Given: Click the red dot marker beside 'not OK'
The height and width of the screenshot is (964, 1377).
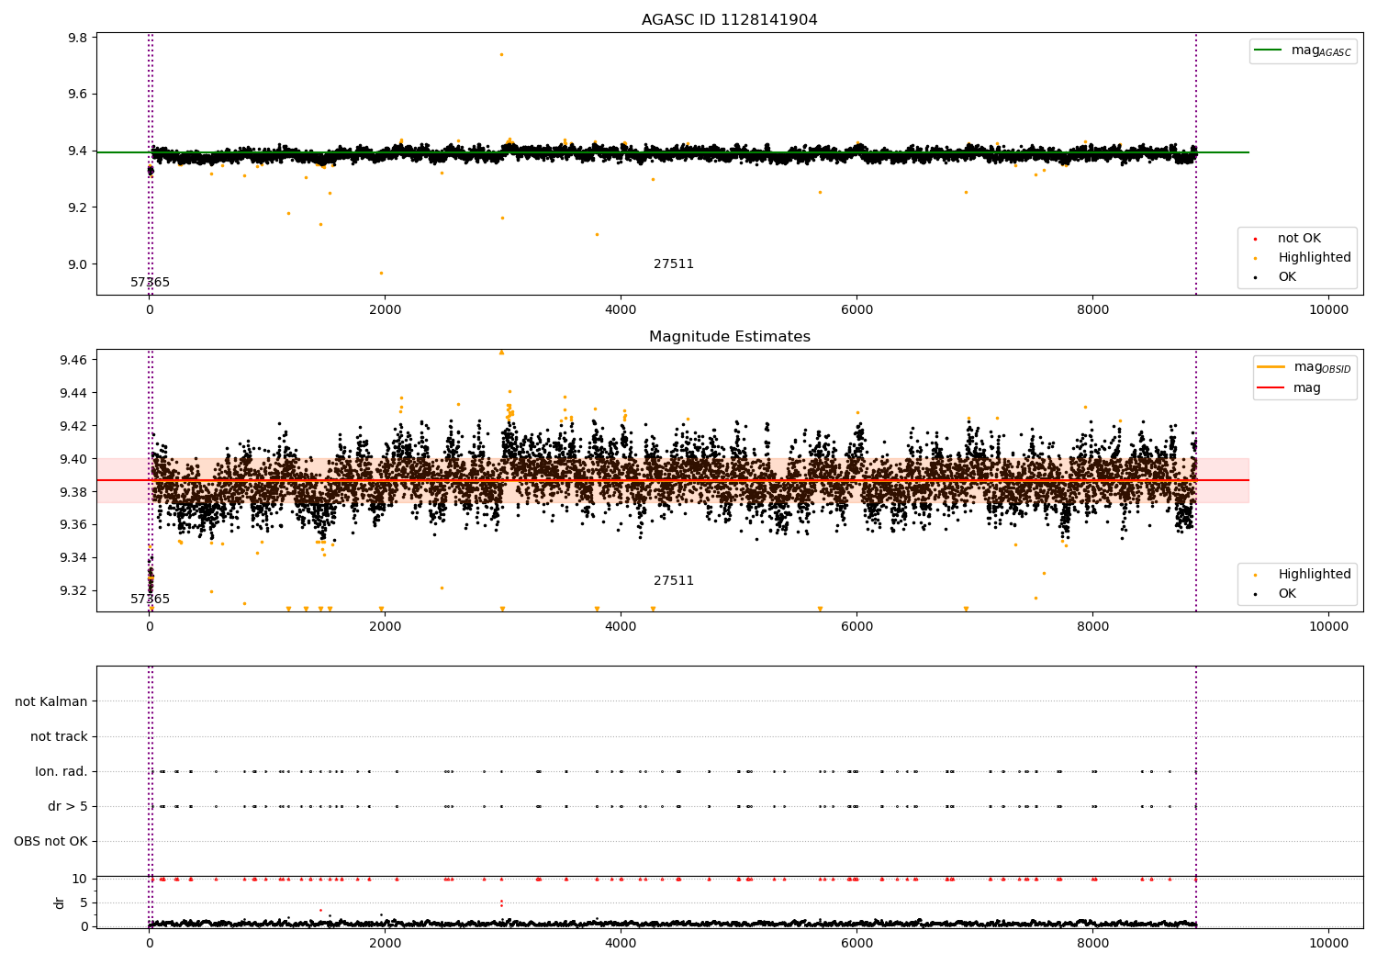Looking at the screenshot, I should [x=1255, y=240].
